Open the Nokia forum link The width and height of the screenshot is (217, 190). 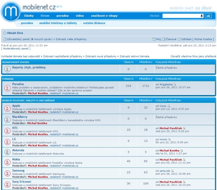[16, 159]
